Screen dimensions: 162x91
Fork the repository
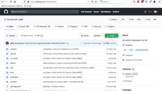[148, 19]
